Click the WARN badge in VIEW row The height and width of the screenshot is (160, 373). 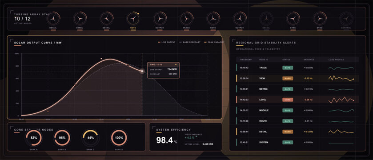tap(288, 78)
